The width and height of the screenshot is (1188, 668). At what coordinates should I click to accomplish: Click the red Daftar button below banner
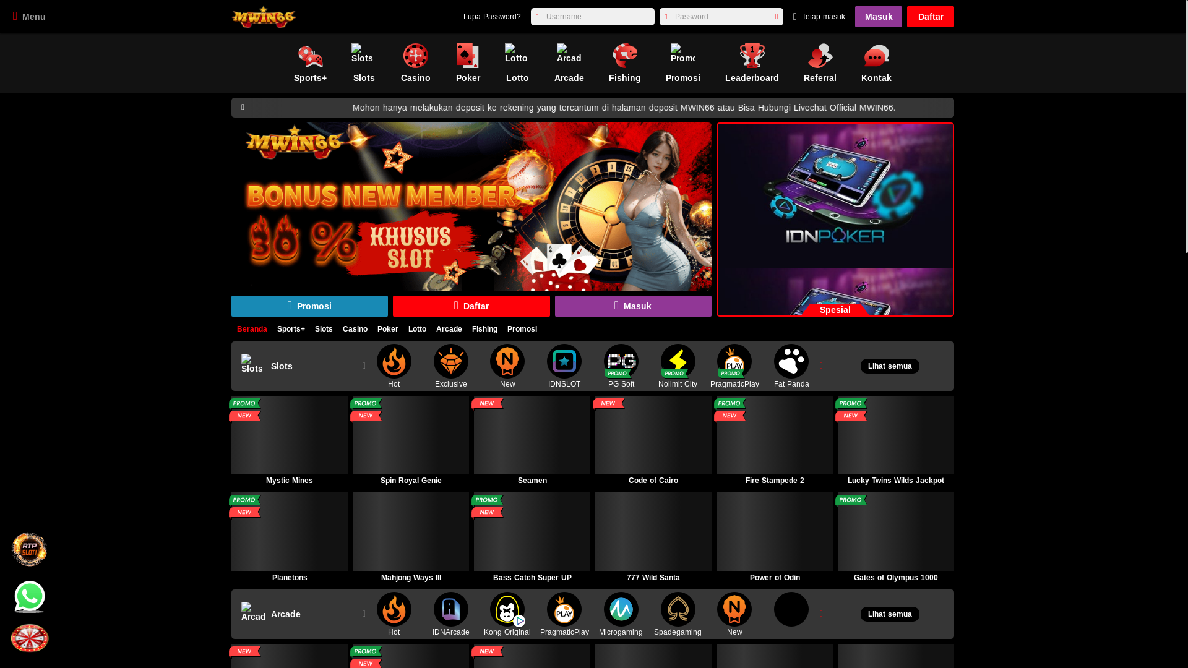tap(471, 306)
